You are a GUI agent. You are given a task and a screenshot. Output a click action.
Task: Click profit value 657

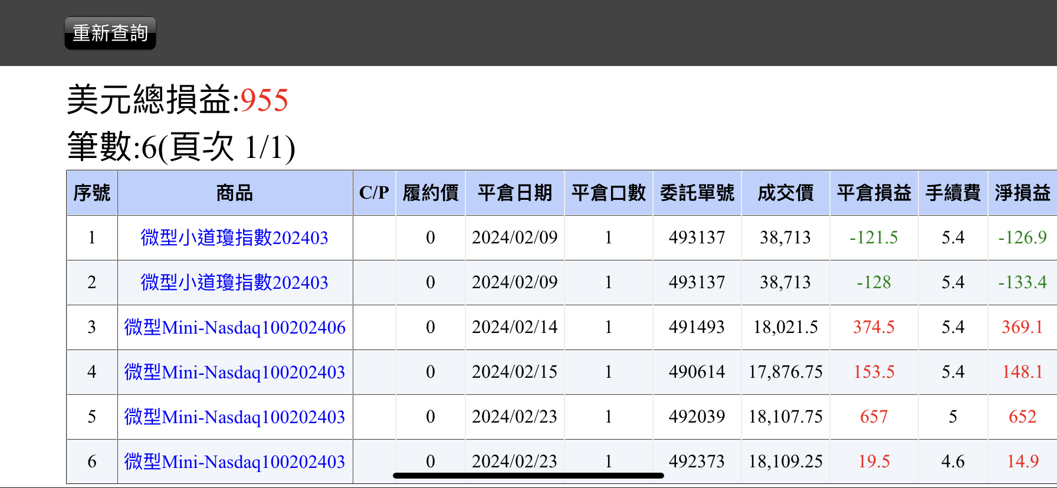tap(874, 417)
